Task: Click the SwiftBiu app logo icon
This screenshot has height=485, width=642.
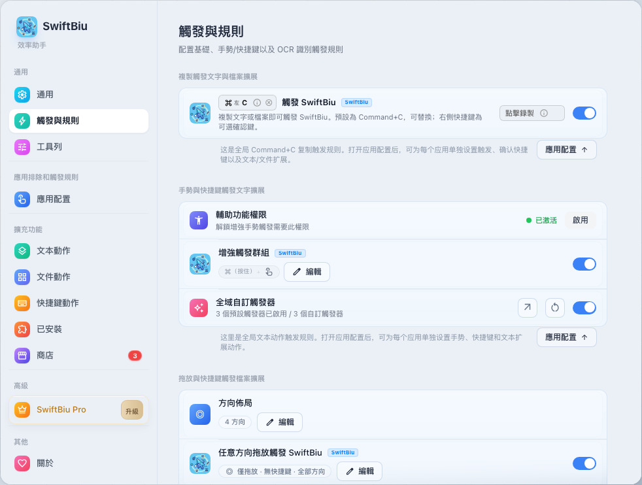Action: [27, 27]
